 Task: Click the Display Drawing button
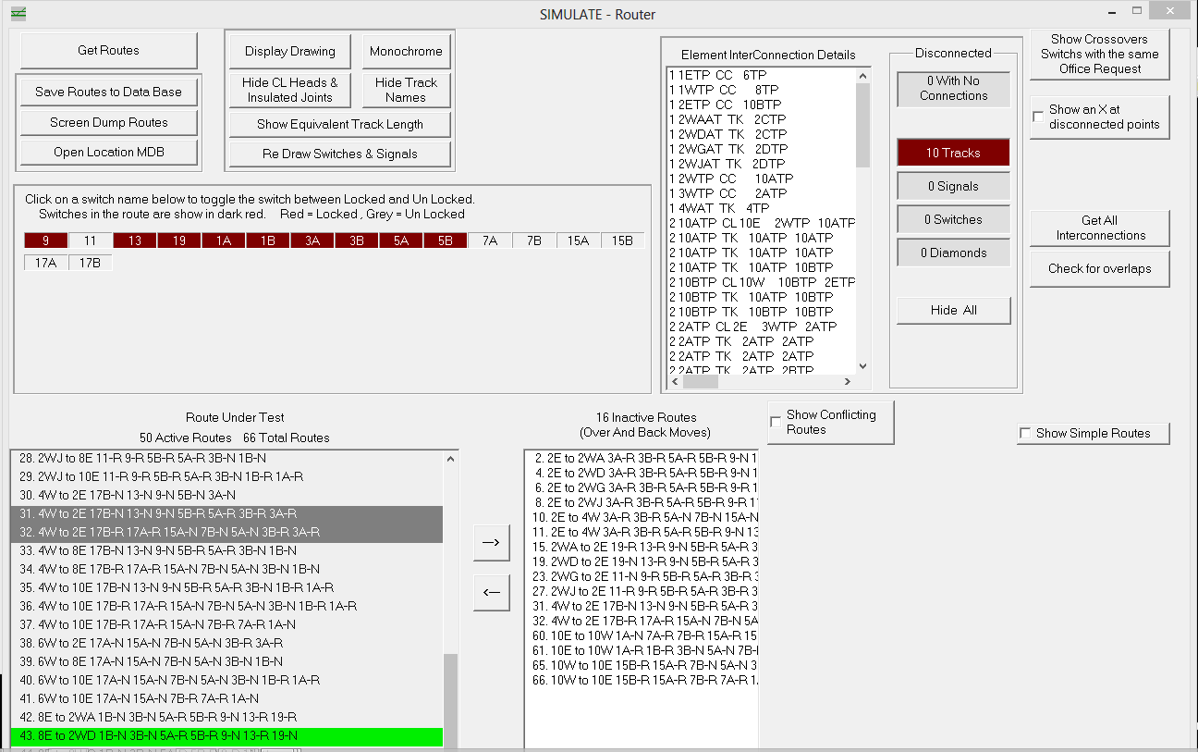[288, 51]
